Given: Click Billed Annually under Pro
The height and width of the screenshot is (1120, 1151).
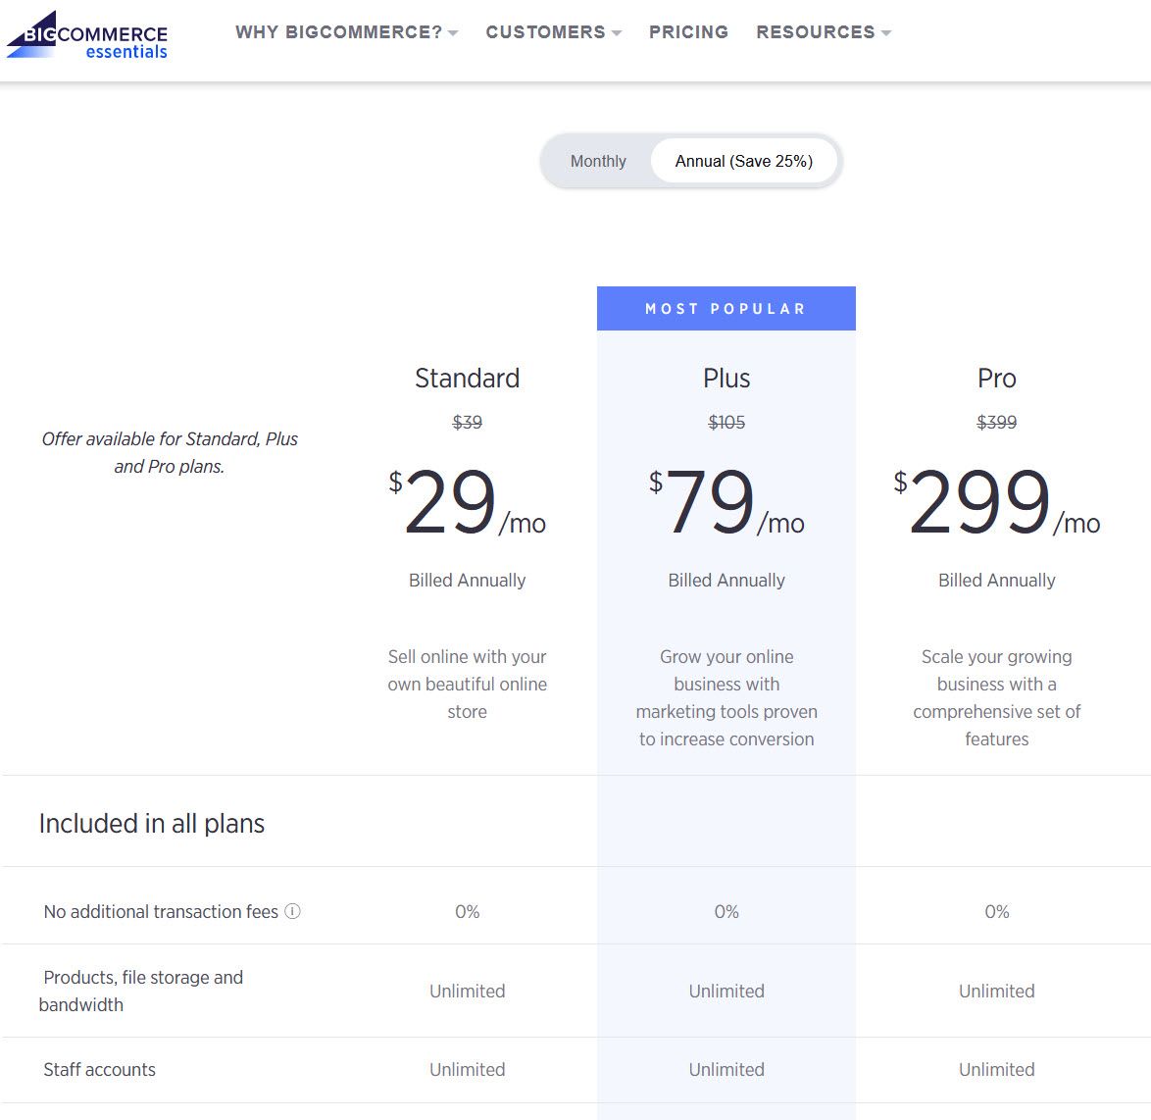Looking at the screenshot, I should click(996, 581).
